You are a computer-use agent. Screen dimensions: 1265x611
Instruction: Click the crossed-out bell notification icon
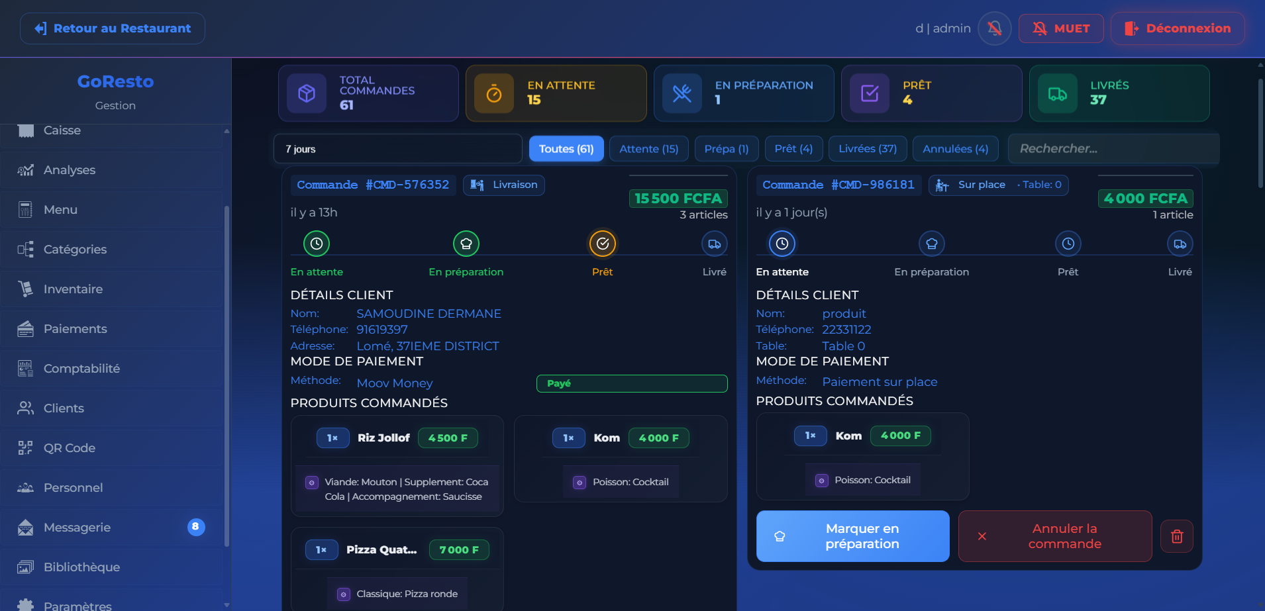(x=994, y=28)
